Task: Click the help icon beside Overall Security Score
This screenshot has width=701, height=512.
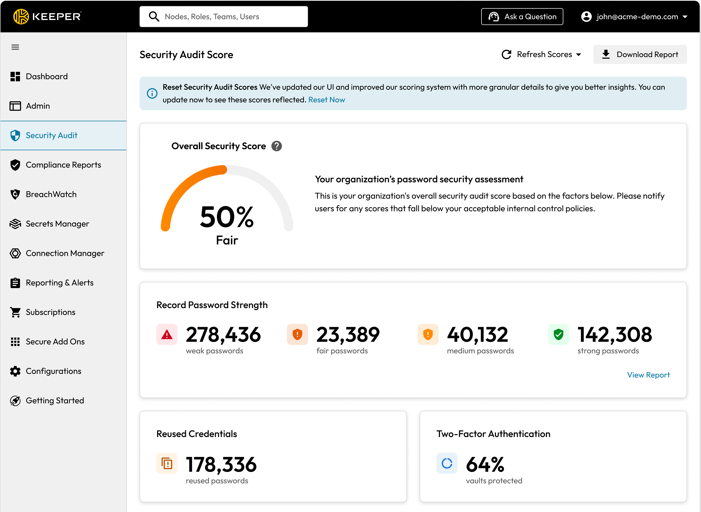Action: [276, 146]
